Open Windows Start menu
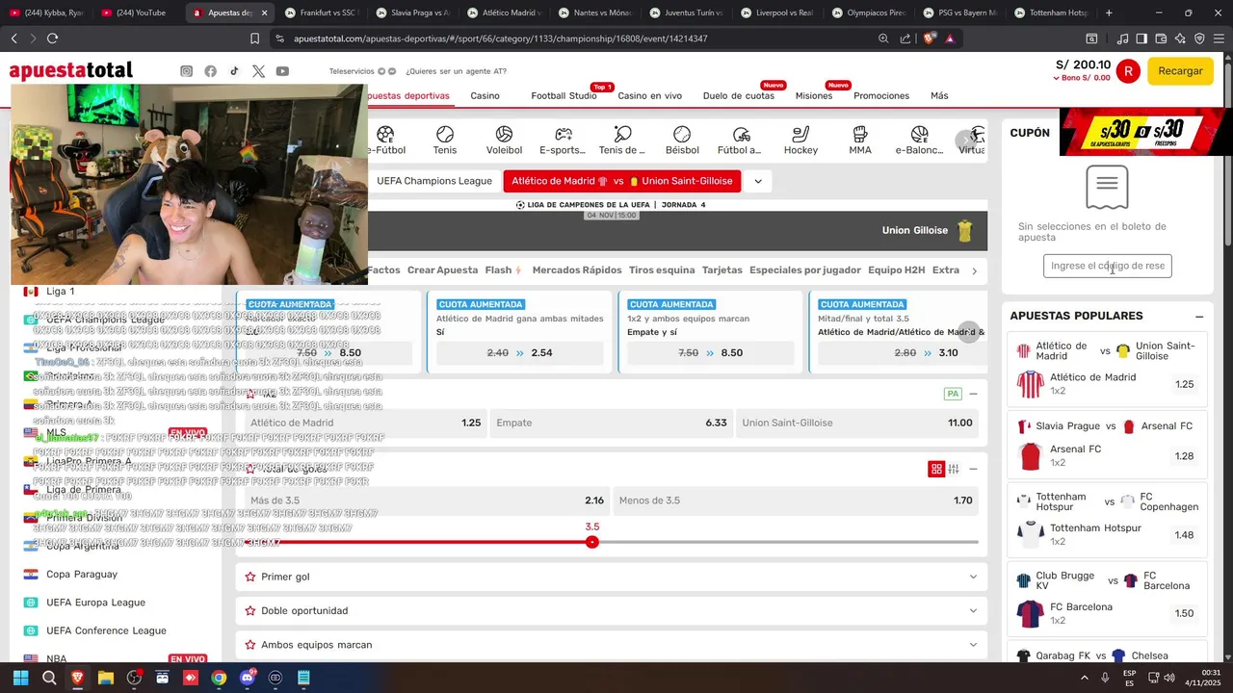The image size is (1233, 693). tap(20, 678)
